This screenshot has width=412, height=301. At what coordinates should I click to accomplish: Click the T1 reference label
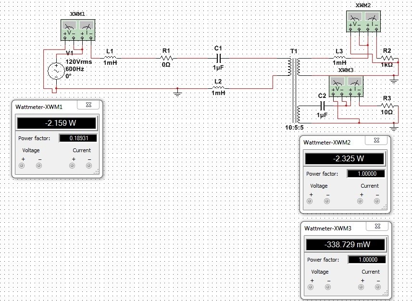(294, 51)
